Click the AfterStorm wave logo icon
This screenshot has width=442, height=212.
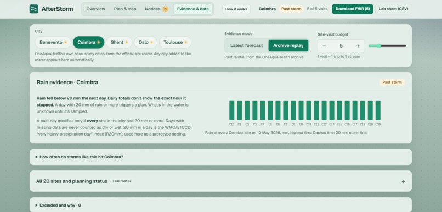(34, 9)
